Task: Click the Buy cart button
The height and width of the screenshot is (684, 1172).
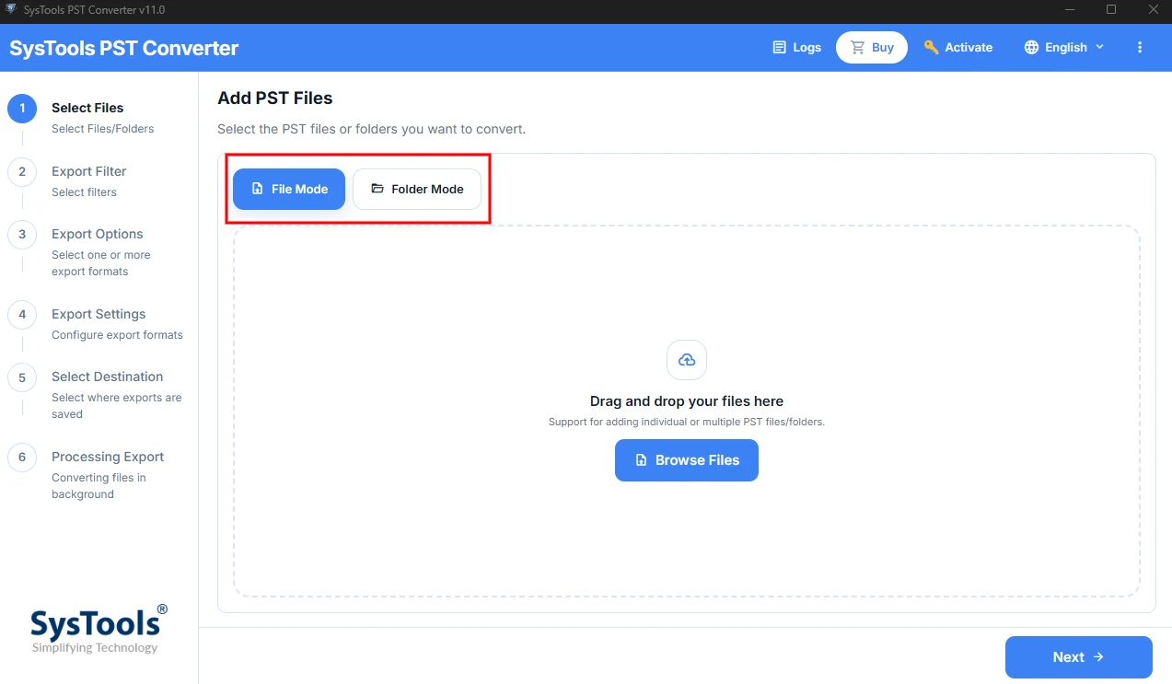Action: point(872,47)
